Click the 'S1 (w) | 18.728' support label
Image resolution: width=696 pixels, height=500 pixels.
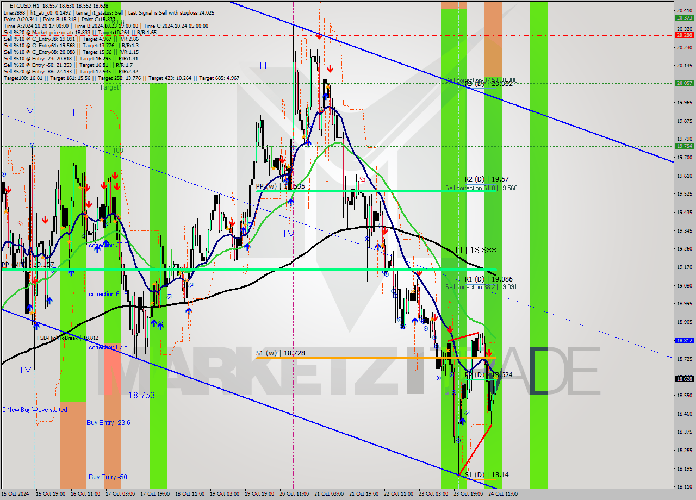pyautogui.click(x=281, y=353)
